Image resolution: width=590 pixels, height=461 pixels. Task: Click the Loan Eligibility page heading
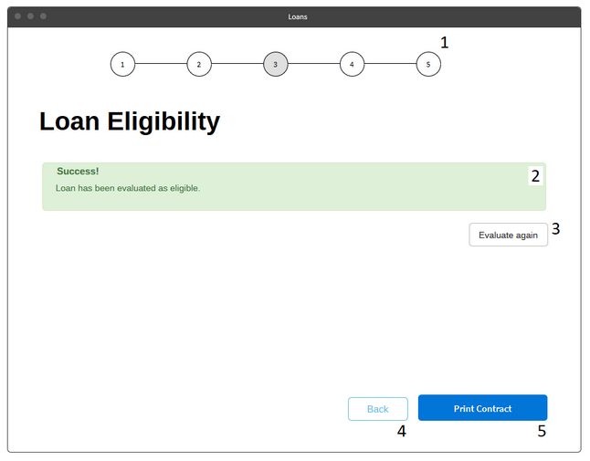(130, 121)
